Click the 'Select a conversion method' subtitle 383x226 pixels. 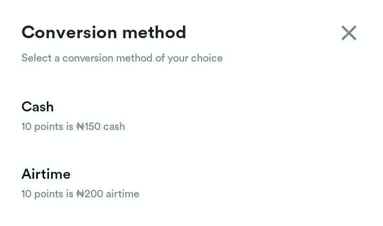[122, 58]
